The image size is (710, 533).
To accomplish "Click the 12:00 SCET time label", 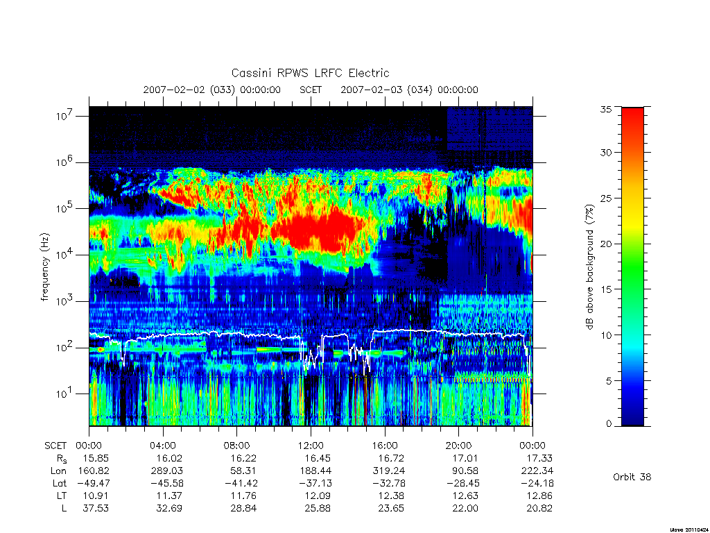I will tap(311, 446).
